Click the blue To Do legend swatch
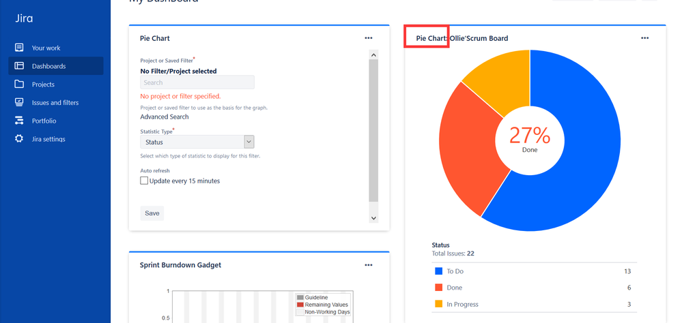This screenshot has height=323, width=682. [x=438, y=271]
